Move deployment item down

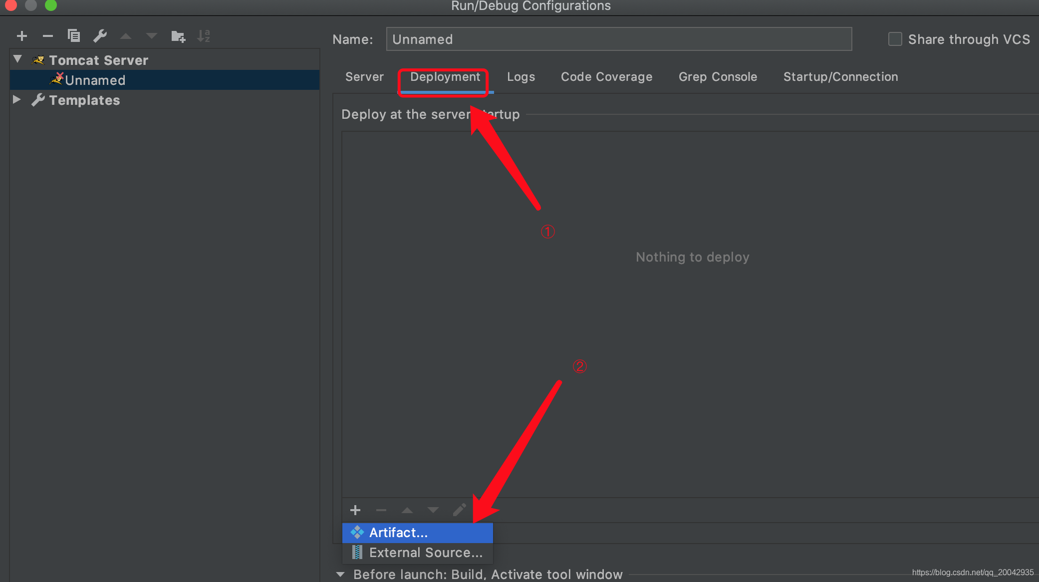[x=433, y=510]
